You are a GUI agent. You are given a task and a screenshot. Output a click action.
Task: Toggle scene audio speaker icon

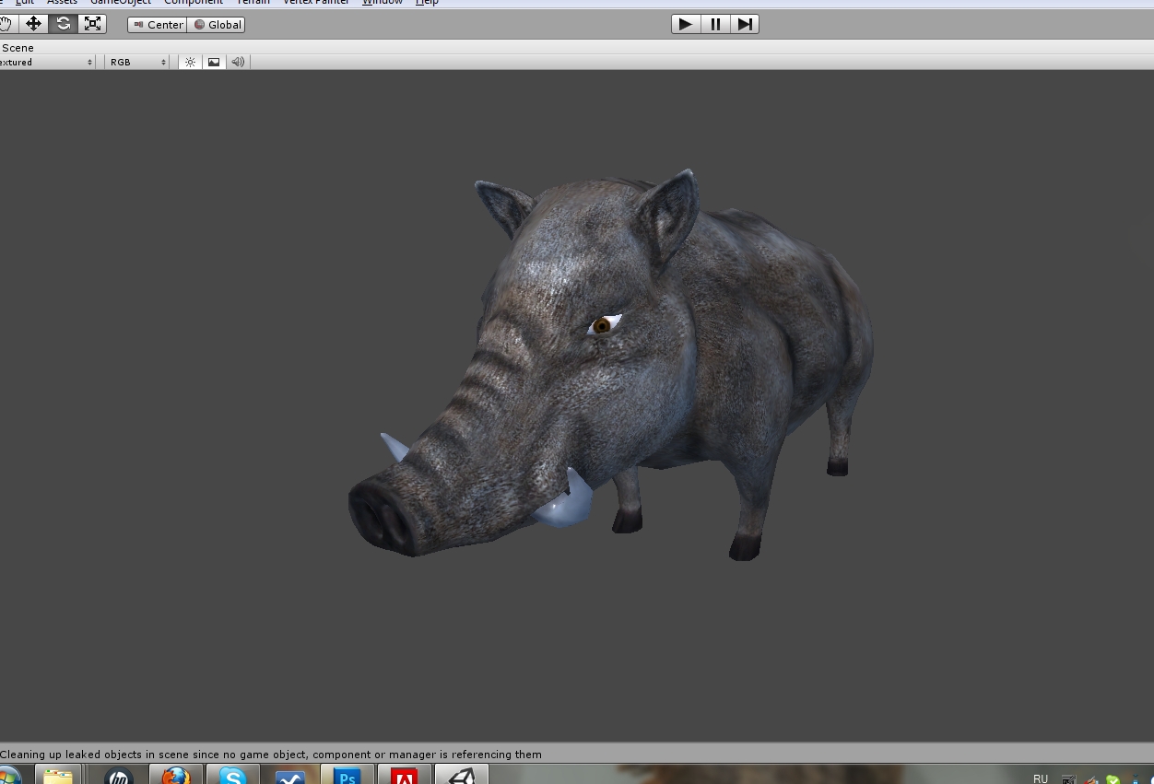(x=238, y=62)
